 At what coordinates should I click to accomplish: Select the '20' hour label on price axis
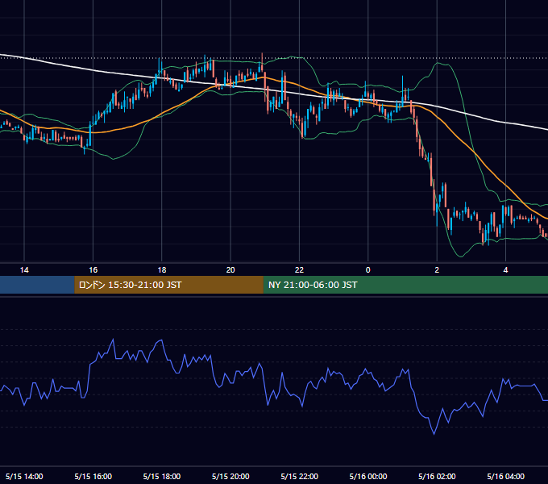pyautogui.click(x=230, y=270)
